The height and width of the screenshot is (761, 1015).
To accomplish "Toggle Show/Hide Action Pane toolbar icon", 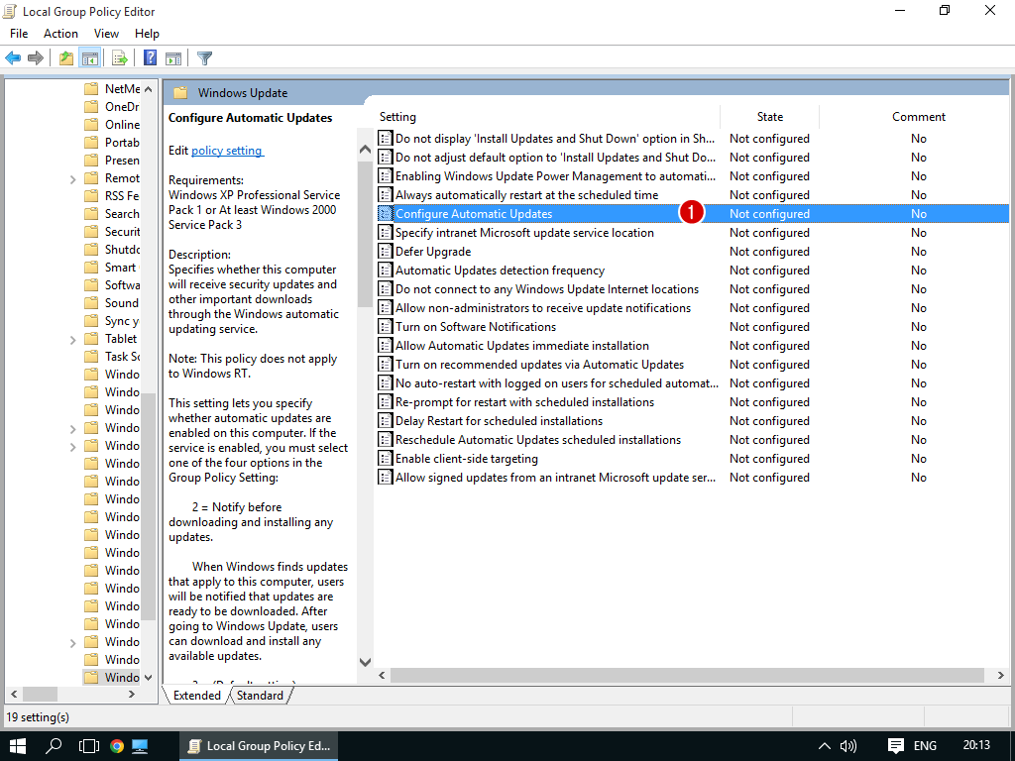I will click(173, 58).
